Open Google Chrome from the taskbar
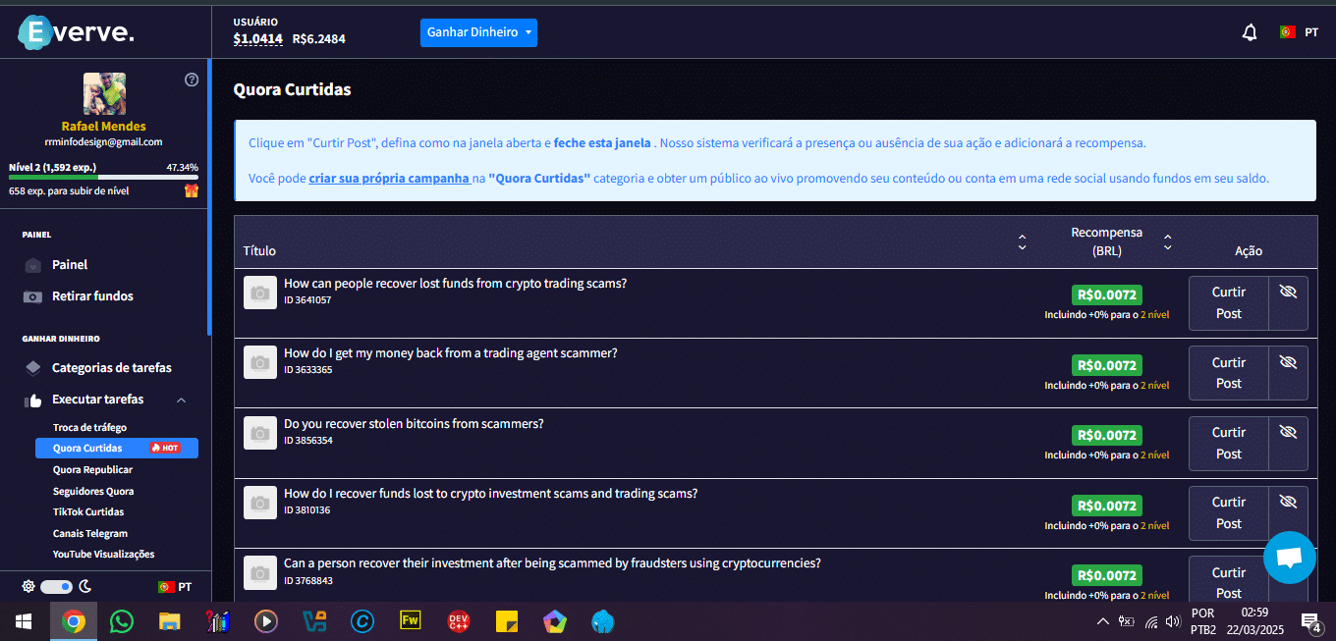Viewport: 1336px width, 641px height. [x=74, y=621]
